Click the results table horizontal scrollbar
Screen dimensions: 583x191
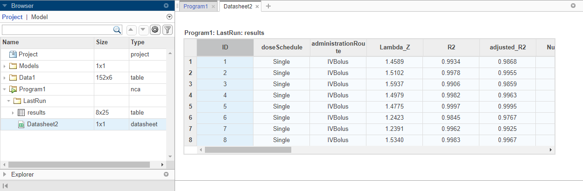(247, 150)
